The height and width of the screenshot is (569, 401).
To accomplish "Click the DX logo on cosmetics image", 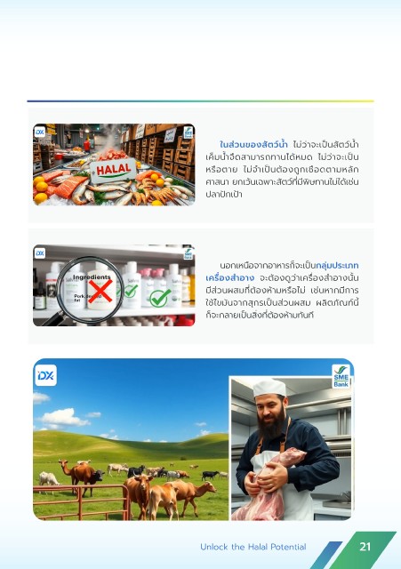I will [40, 253].
